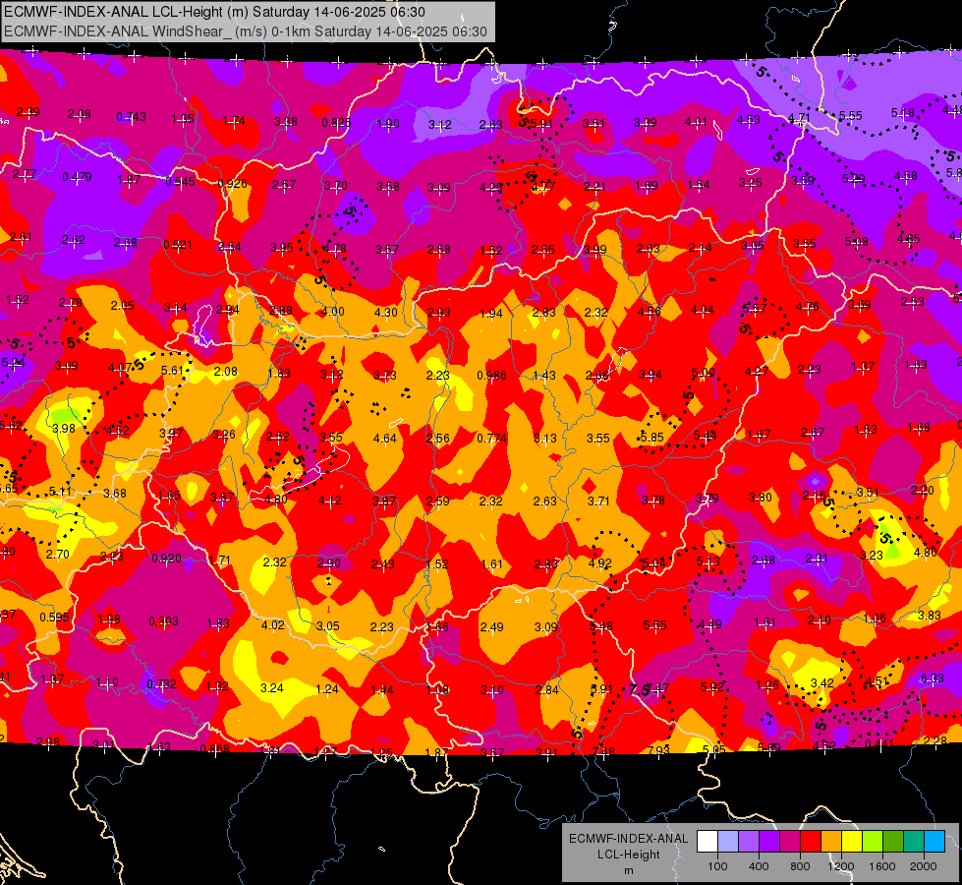962x885 pixels.
Task: Click the wind shear value 0.920
Action: (166, 559)
